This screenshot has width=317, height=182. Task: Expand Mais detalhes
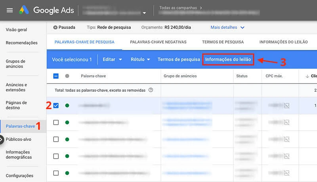[x=227, y=27]
